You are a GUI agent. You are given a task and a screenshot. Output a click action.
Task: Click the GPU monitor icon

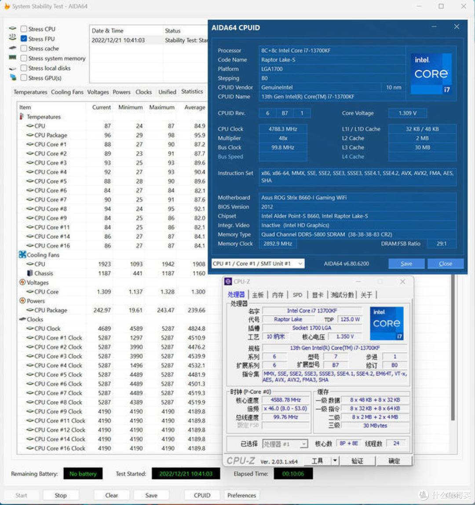coord(13,77)
